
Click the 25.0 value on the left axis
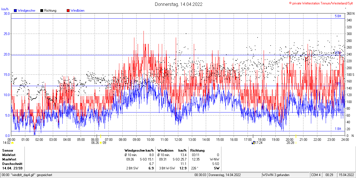pos(7,34)
